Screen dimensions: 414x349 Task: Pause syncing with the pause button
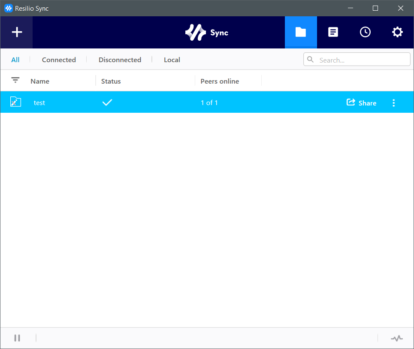17,338
